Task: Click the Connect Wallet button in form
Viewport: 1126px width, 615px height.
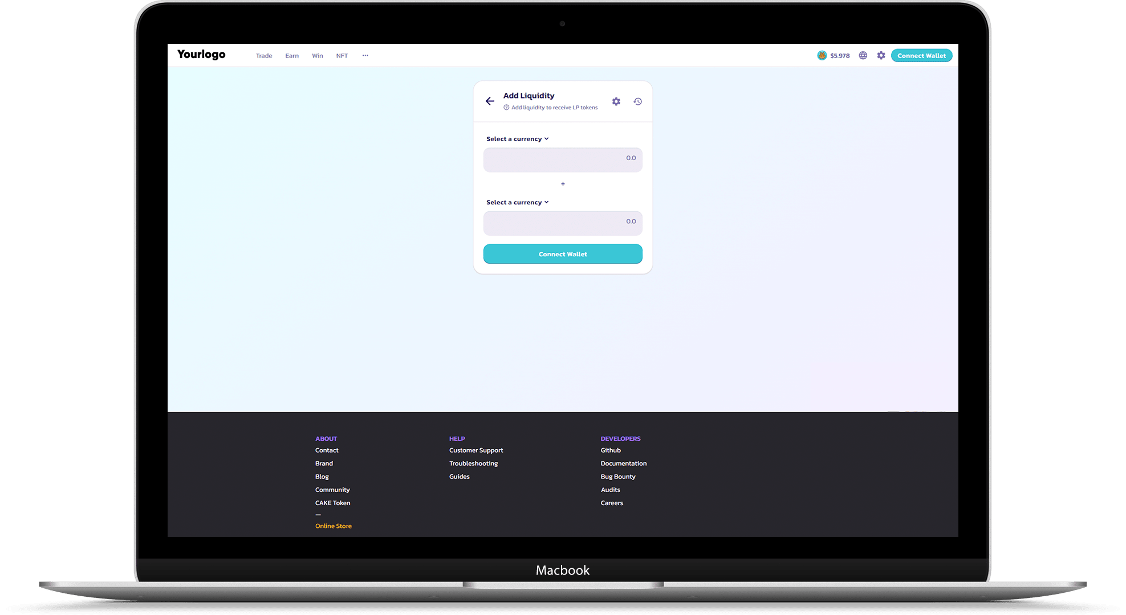Action: [563, 254]
